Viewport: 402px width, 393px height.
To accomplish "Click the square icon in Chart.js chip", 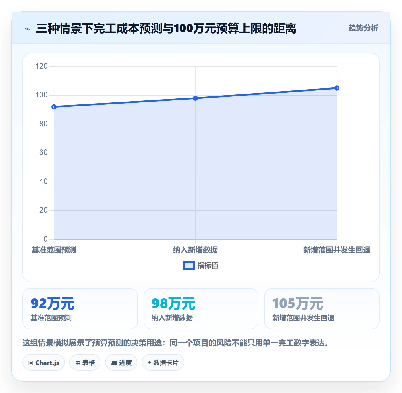I will (x=31, y=363).
